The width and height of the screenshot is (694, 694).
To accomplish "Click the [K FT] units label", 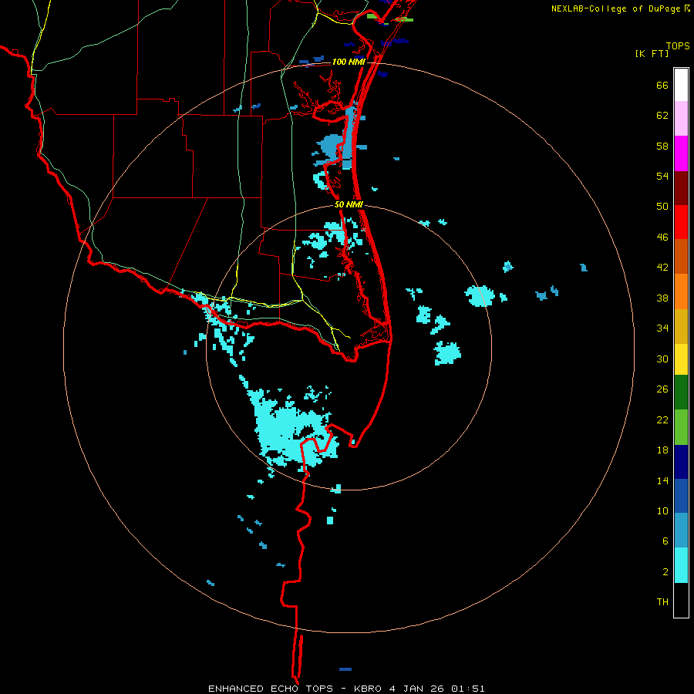I will [652, 53].
